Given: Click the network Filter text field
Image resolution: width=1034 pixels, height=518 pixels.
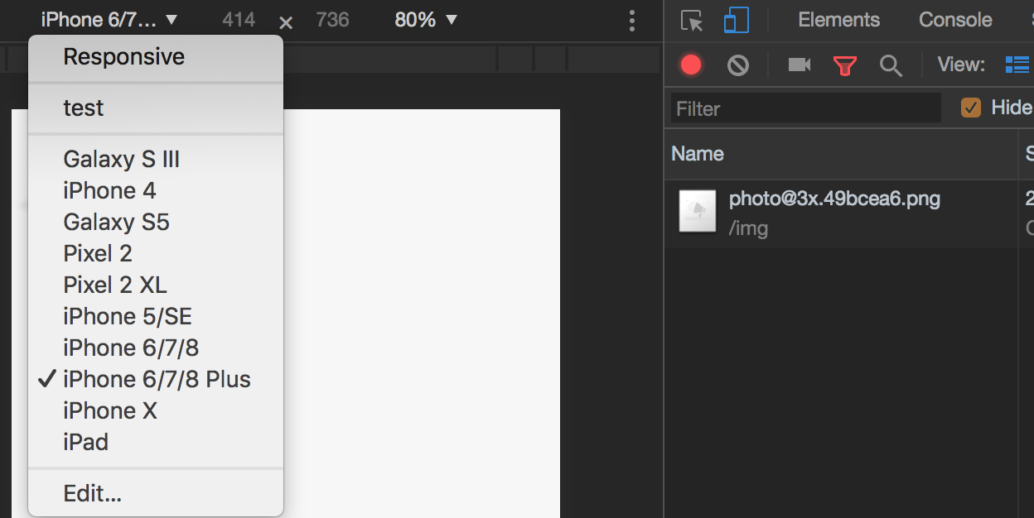Looking at the screenshot, I should point(805,108).
